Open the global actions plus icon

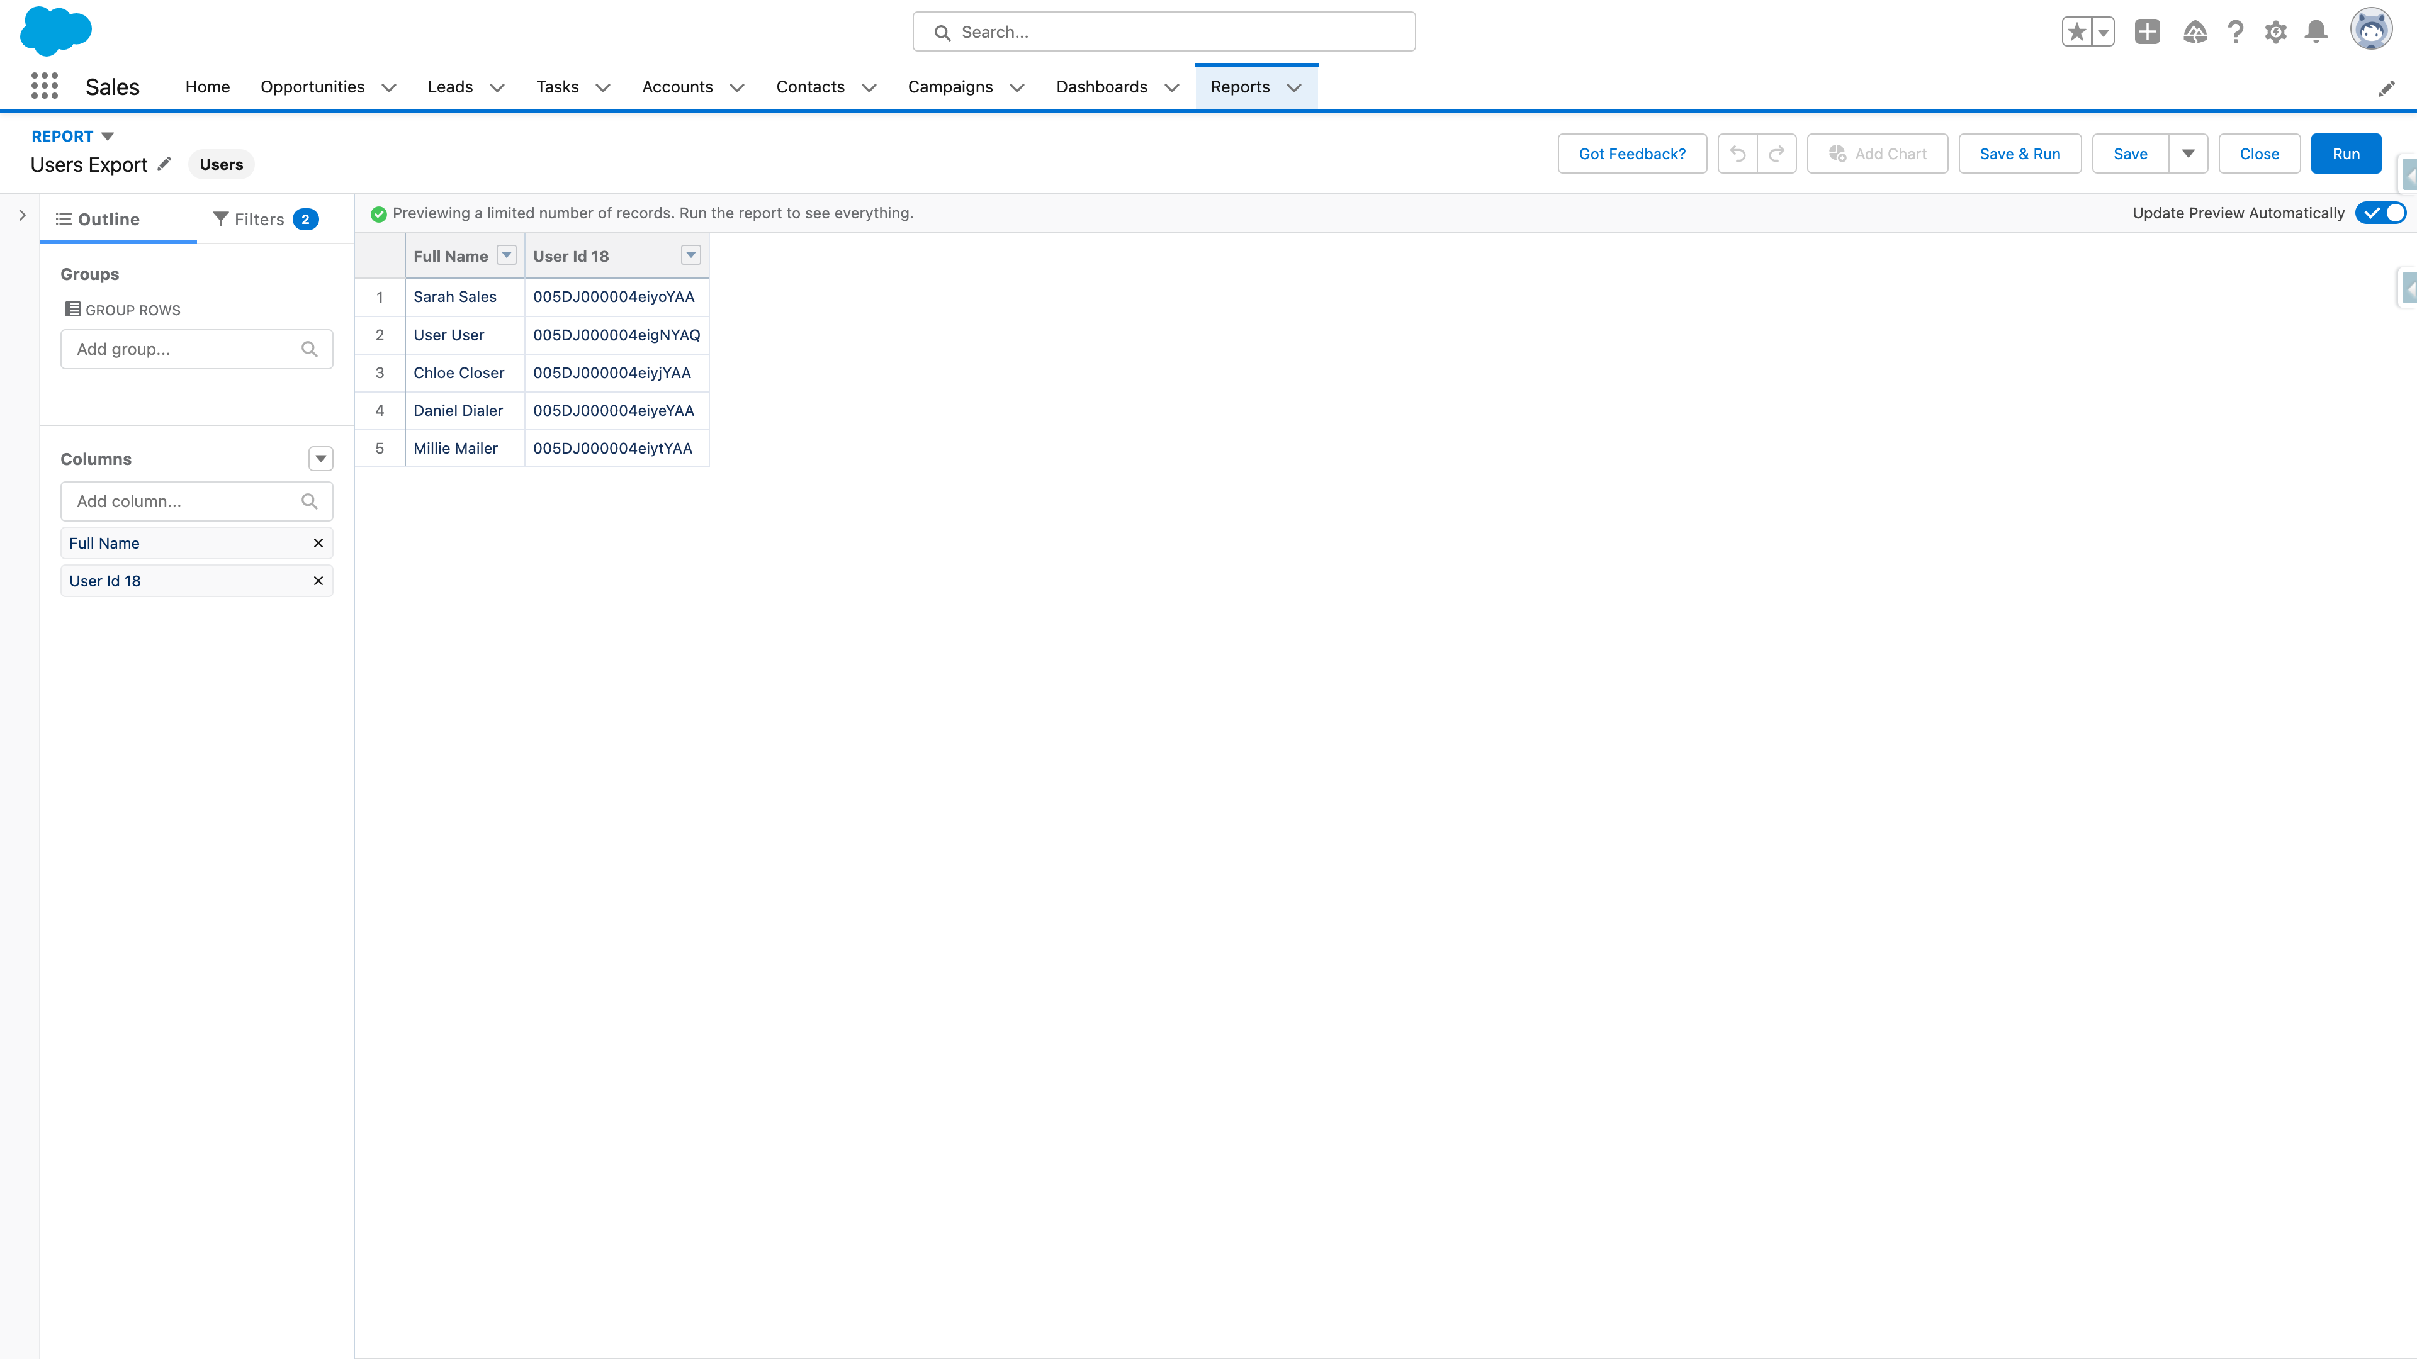[x=2148, y=31]
